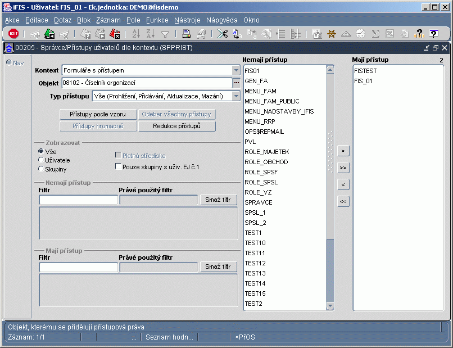
Task: Click the >> move-all-right button
Action: [343, 168]
